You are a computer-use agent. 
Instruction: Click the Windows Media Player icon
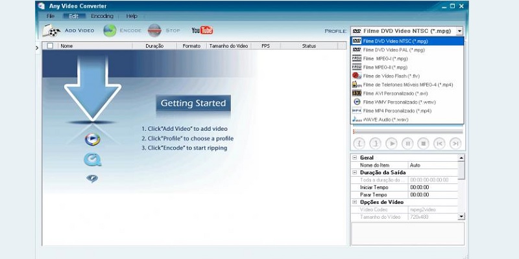(92, 140)
